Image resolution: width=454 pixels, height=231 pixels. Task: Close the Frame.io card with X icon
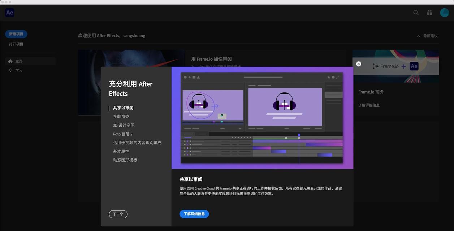click(358, 64)
